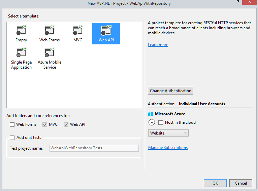Toggle the MVC references checkbox
This screenshot has height=191, width=258.
(45, 124)
